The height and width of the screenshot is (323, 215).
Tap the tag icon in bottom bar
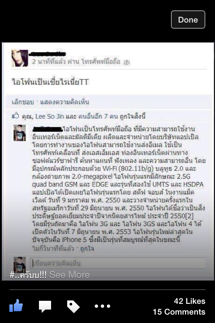(73, 307)
